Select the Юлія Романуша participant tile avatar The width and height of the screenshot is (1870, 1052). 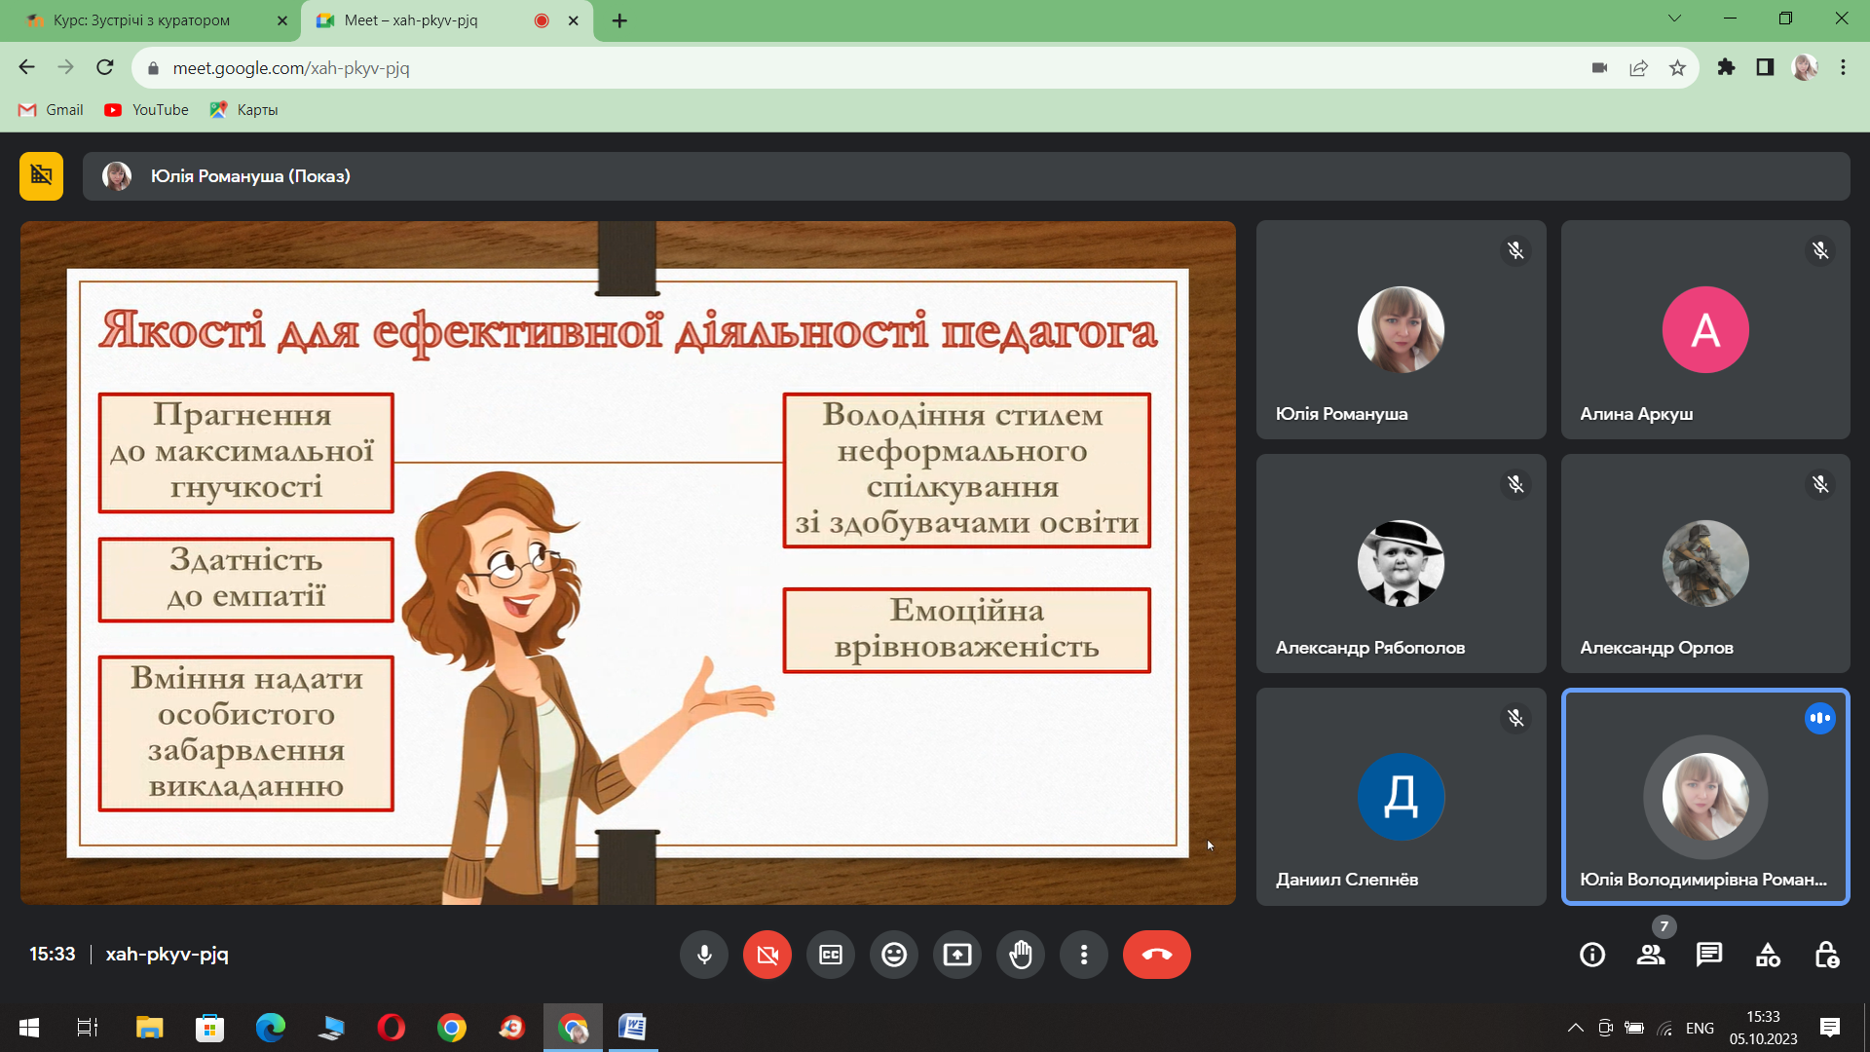[x=1401, y=329]
